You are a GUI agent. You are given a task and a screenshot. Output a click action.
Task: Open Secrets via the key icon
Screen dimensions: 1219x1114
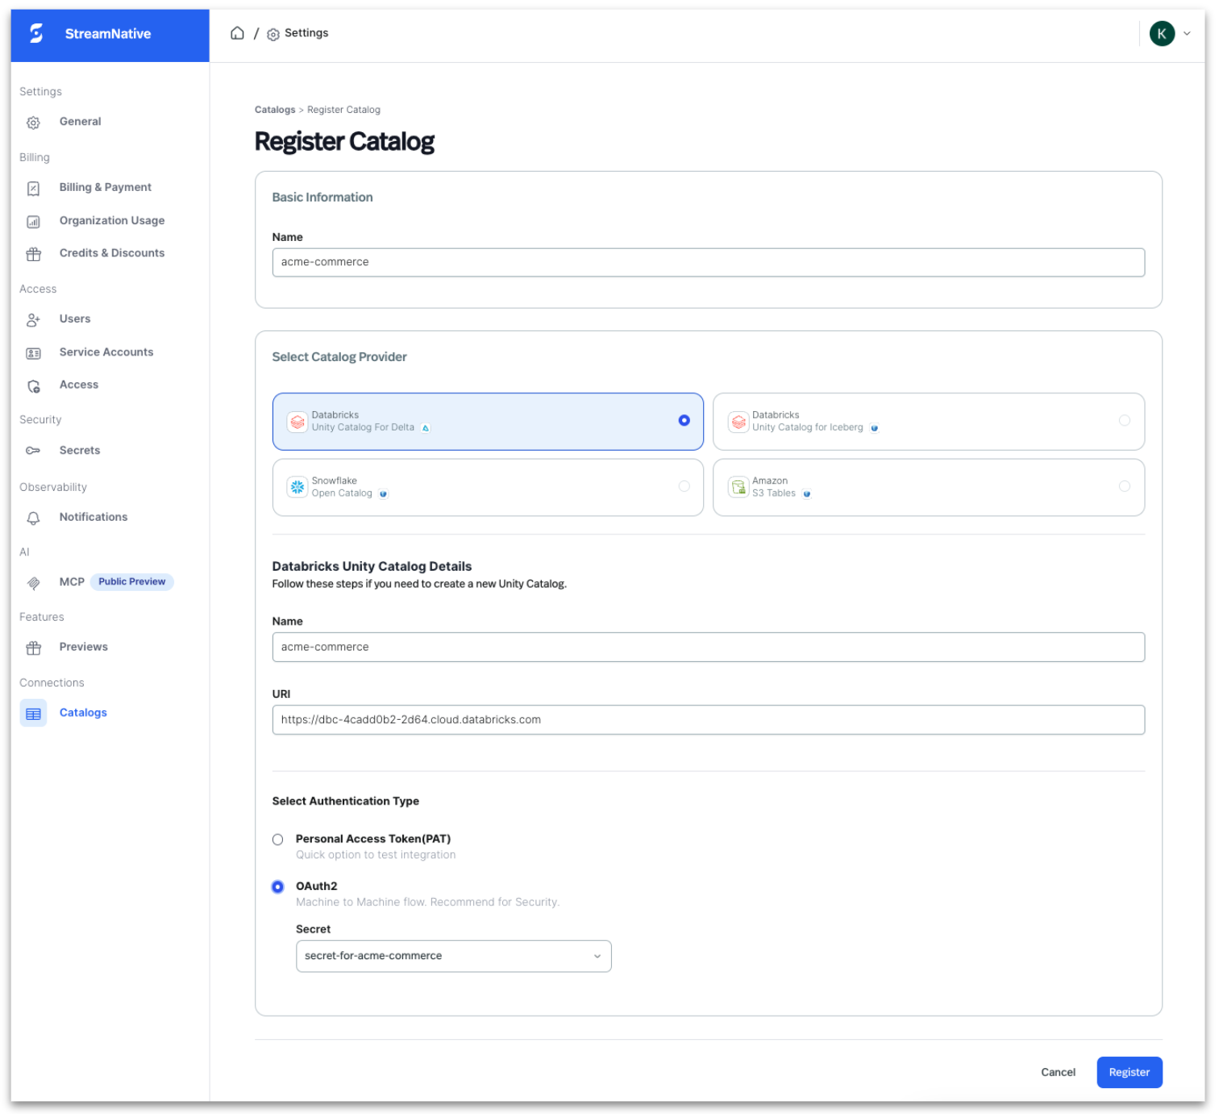tap(33, 451)
